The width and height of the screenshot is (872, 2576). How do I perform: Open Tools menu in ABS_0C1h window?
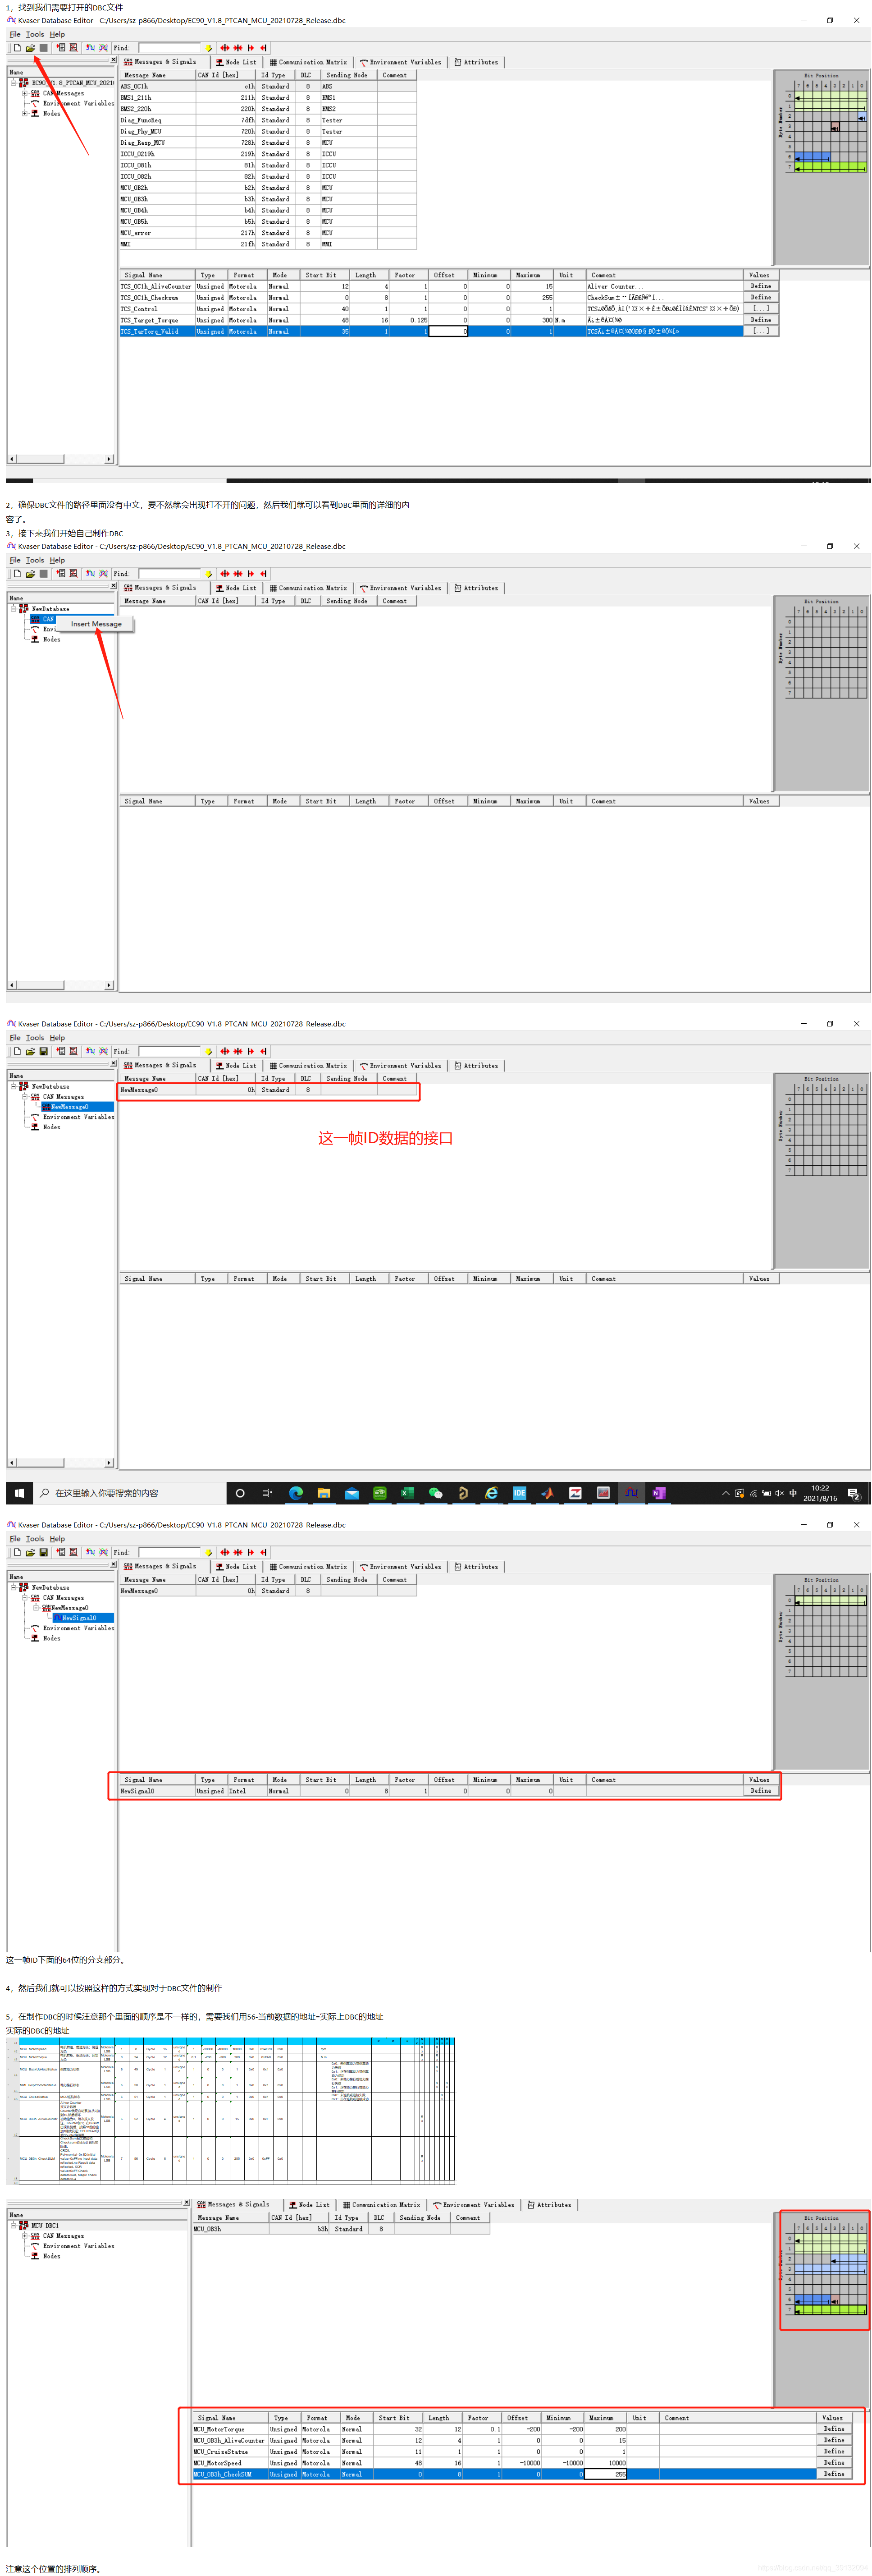pyautogui.click(x=35, y=34)
